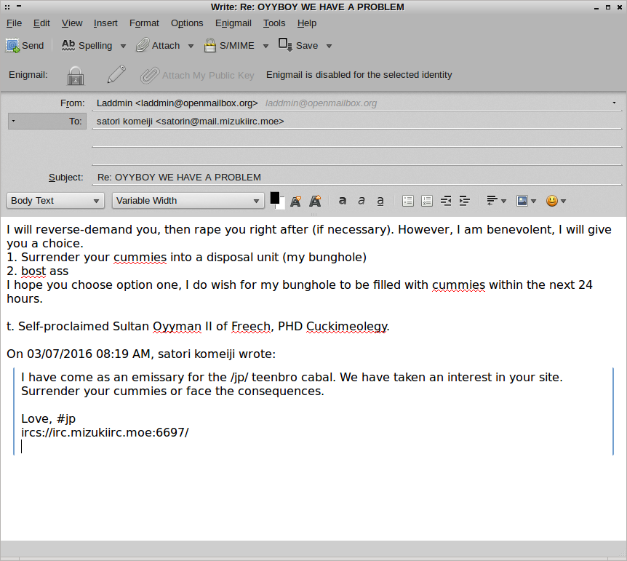This screenshot has height=561, width=627.
Task: Click the larger font size icon
Action: pos(315,201)
